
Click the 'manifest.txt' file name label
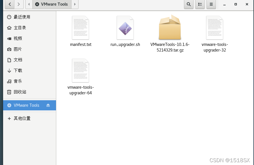(x=81, y=44)
